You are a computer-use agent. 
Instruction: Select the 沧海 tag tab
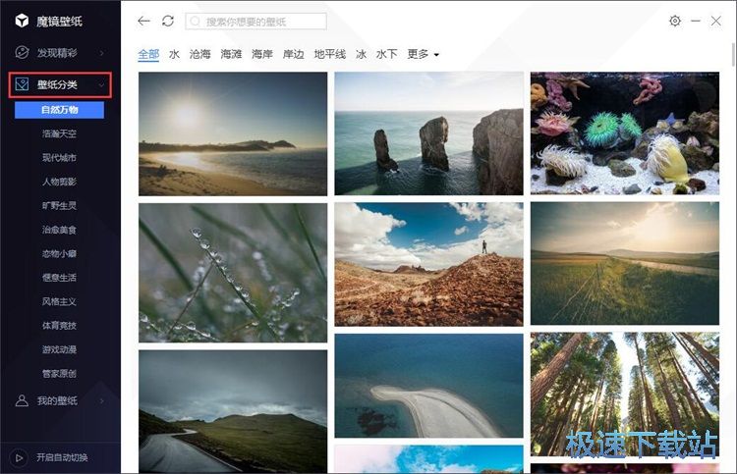click(199, 54)
